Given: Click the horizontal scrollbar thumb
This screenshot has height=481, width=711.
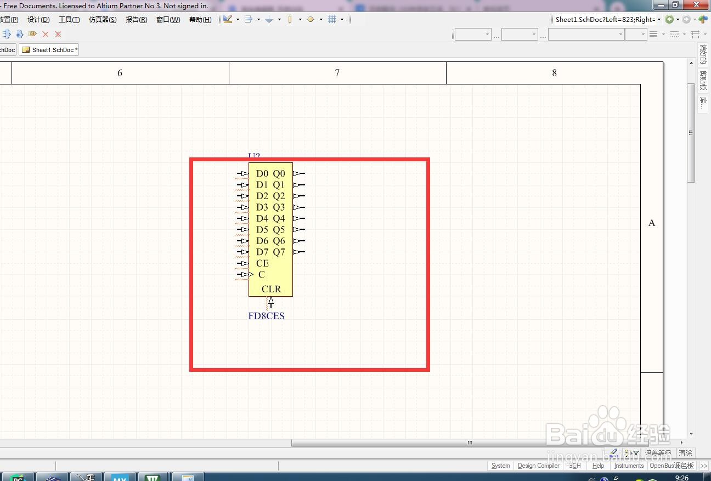Looking at the screenshot, I should pos(470,443).
